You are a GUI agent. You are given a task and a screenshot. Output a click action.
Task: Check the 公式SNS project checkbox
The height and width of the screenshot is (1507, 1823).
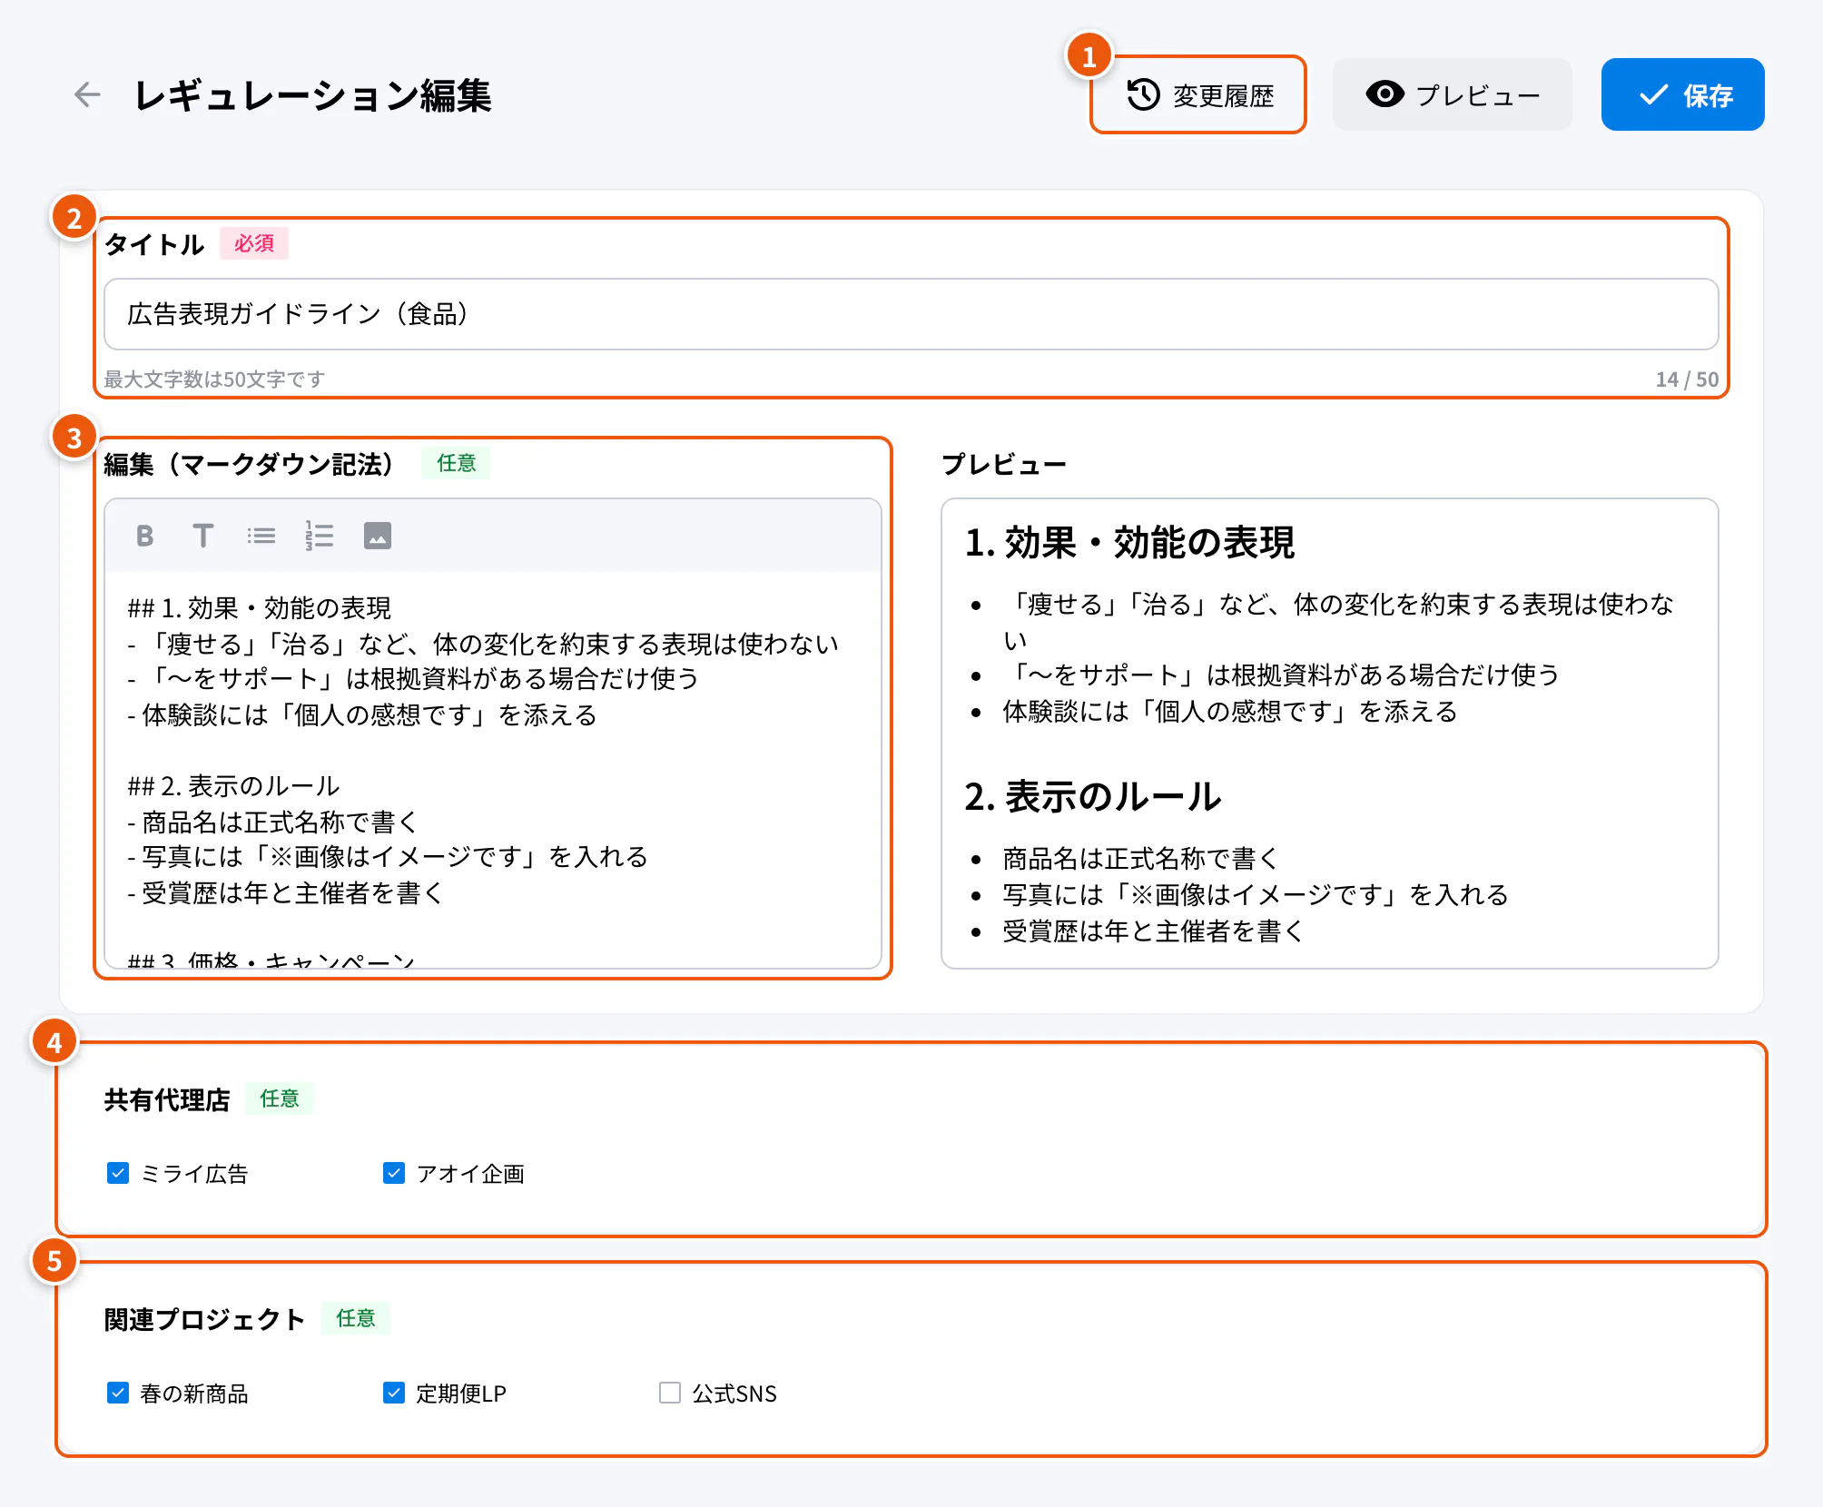670,1393
